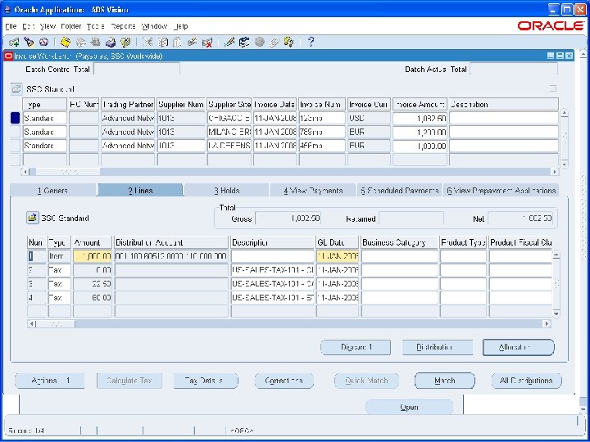Click the Tax line with amount 60.00
The width and height of the screenshot is (590, 442).
point(93,298)
